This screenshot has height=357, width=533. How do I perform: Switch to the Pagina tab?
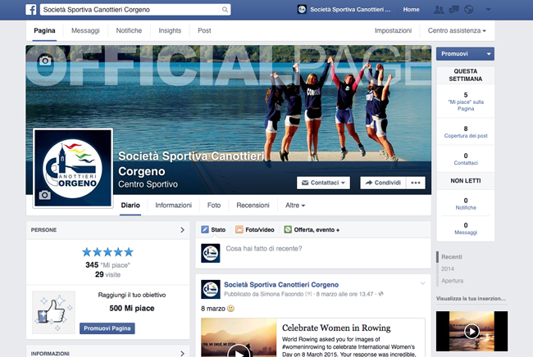[44, 30]
